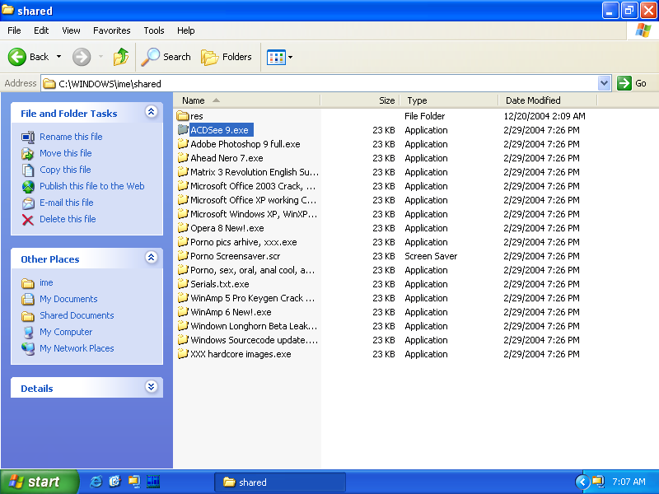Sort by the Name column header
The width and height of the screenshot is (659, 494).
pos(246,100)
